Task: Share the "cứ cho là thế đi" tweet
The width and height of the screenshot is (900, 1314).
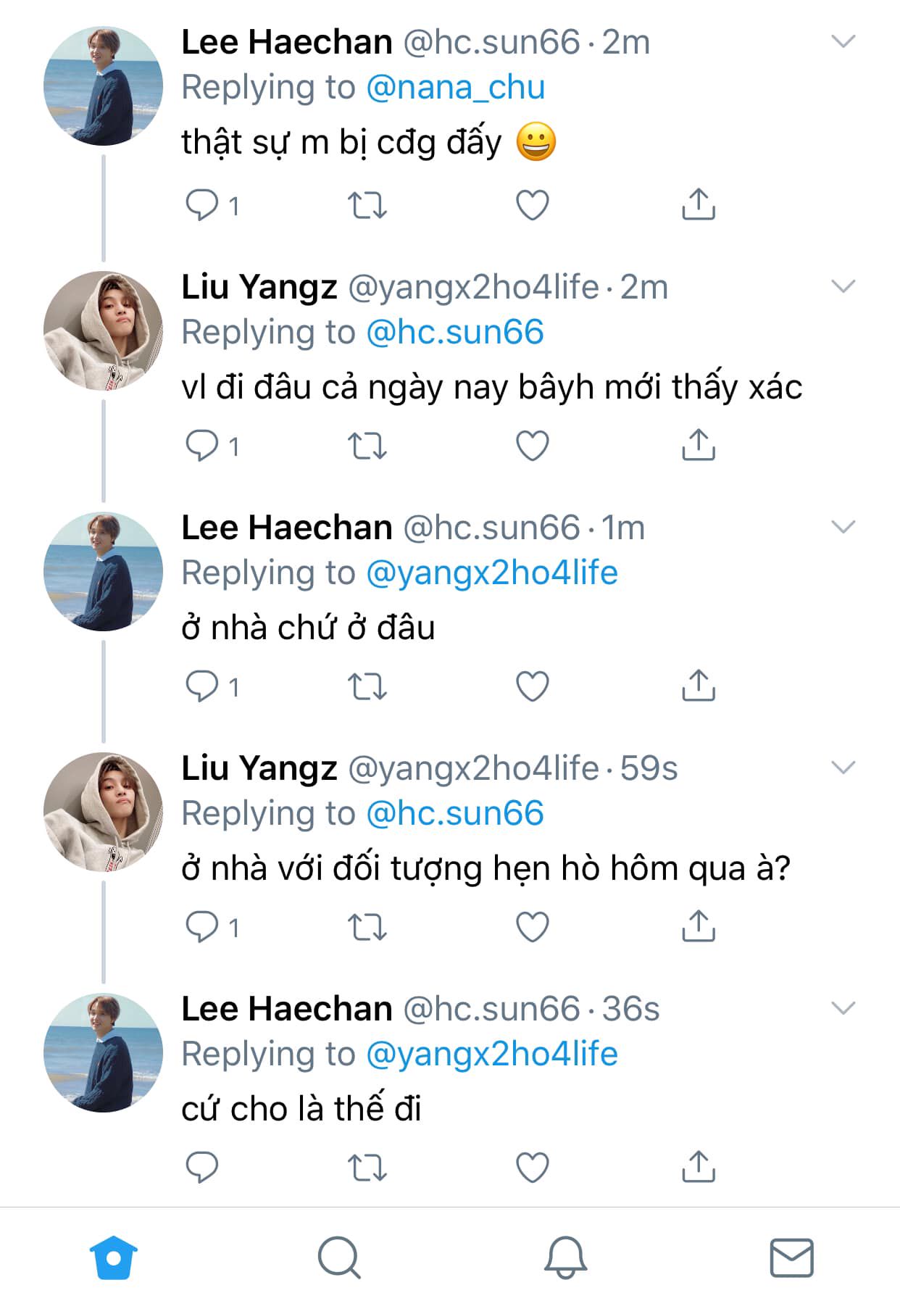Action: point(698,1167)
